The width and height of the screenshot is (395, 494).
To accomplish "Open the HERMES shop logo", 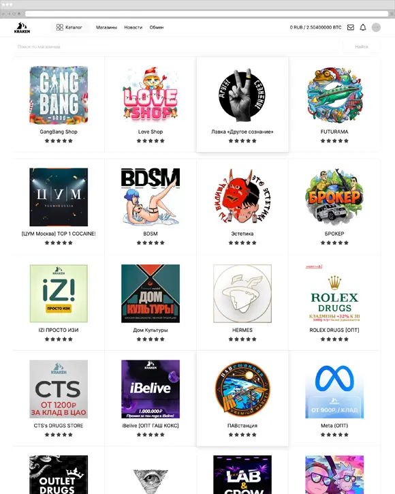I will [242, 294].
